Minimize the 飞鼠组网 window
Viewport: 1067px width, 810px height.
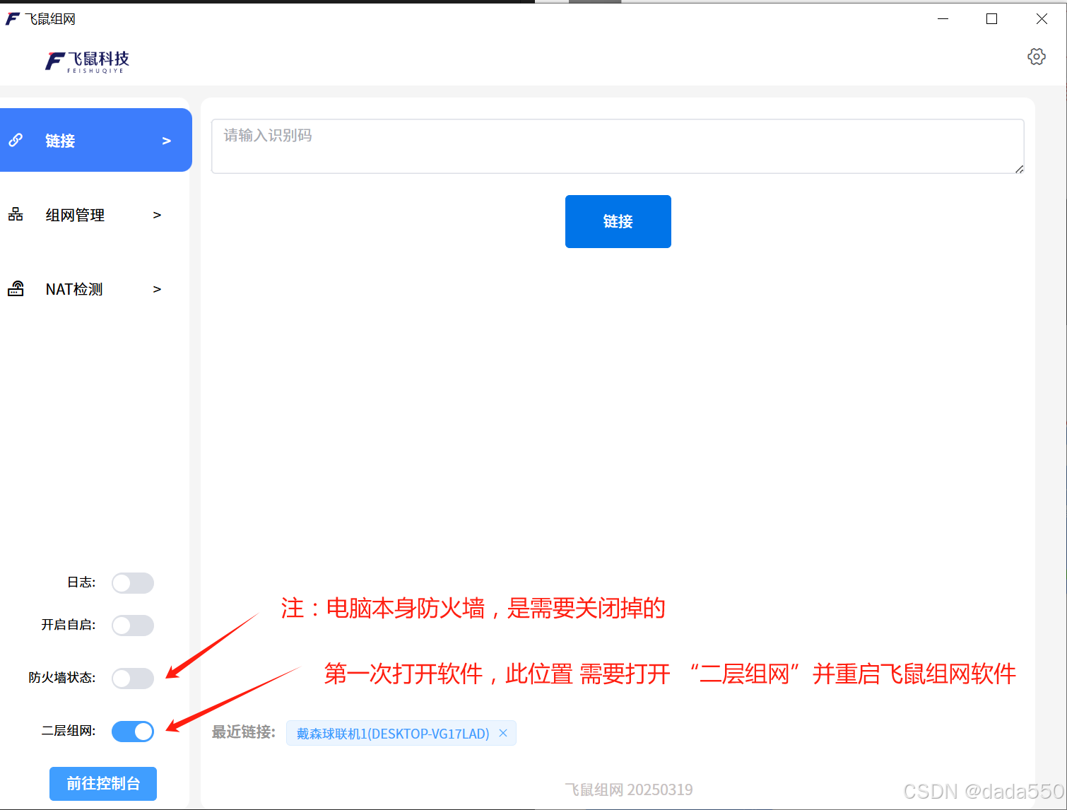pos(943,19)
